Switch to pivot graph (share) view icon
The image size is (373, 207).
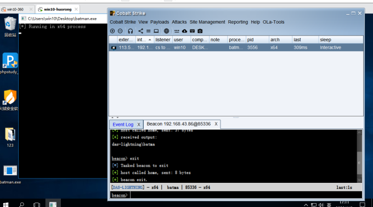click(141, 31)
